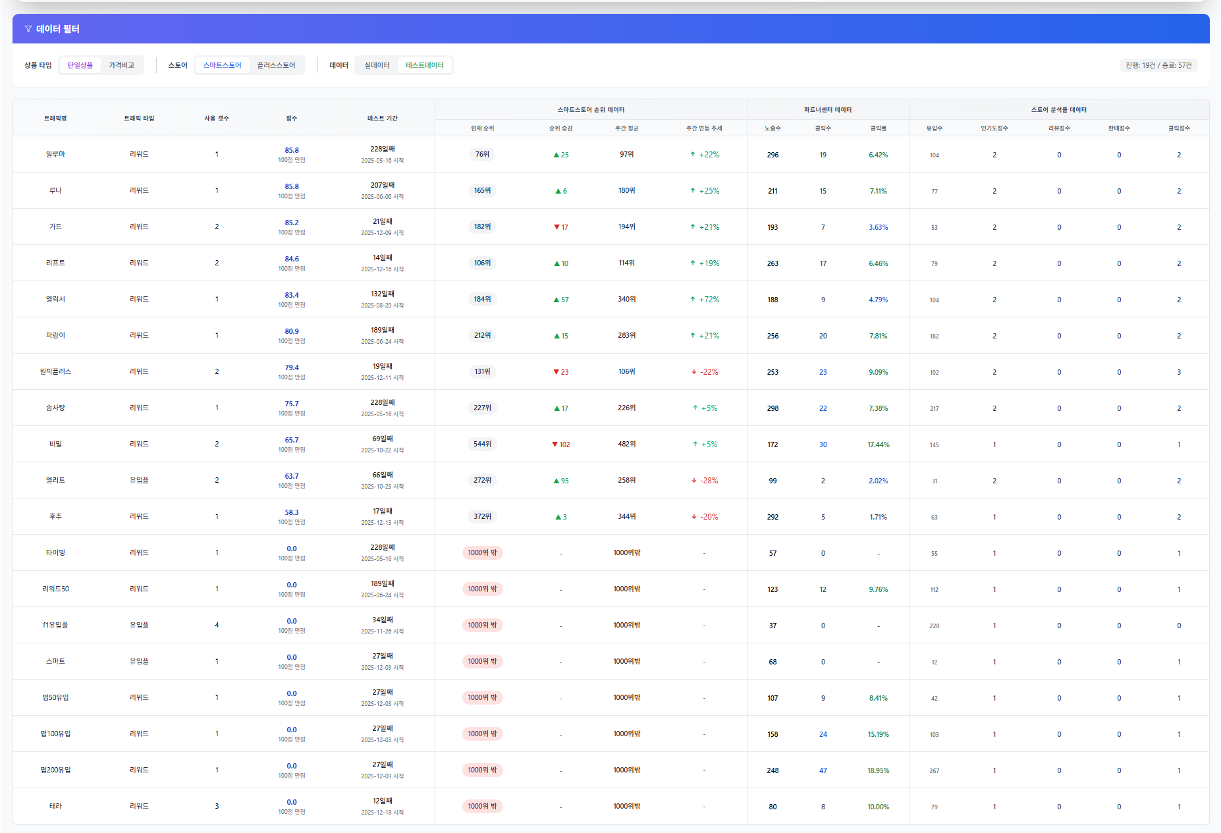Image resolution: width=1221 pixels, height=833 pixels.
Task: Click the trend up arrow beside +22%
Action: (693, 155)
